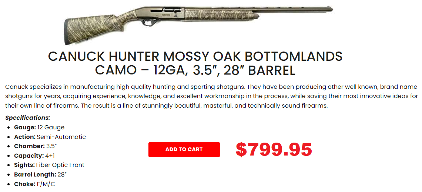Click the red Add to Cart button
The image size is (422, 192).
184,149
